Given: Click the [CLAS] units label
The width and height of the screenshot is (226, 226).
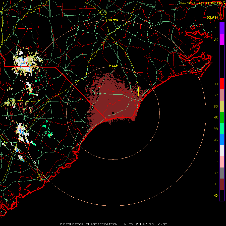Looking at the screenshot, I should click(212, 17).
